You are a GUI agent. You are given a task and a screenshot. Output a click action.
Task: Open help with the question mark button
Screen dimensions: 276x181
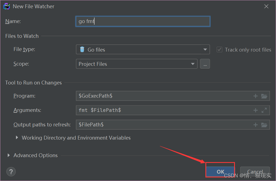point(11,172)
